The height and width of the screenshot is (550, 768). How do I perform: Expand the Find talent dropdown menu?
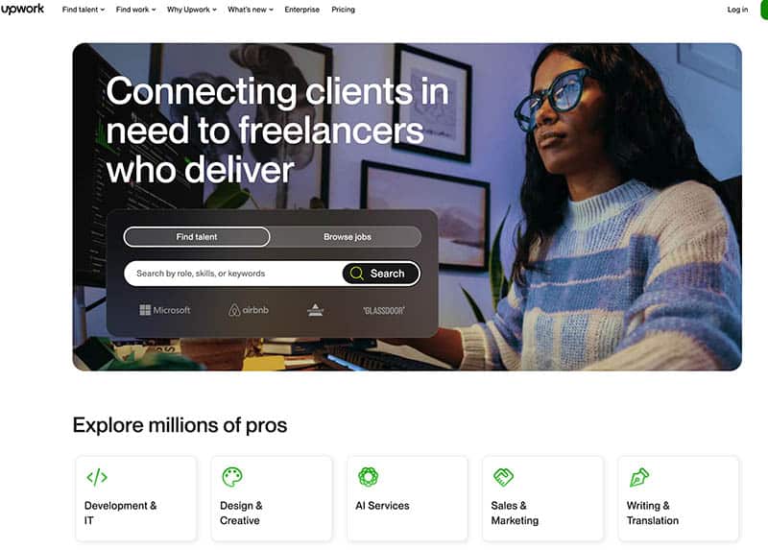tap(84, 10)
